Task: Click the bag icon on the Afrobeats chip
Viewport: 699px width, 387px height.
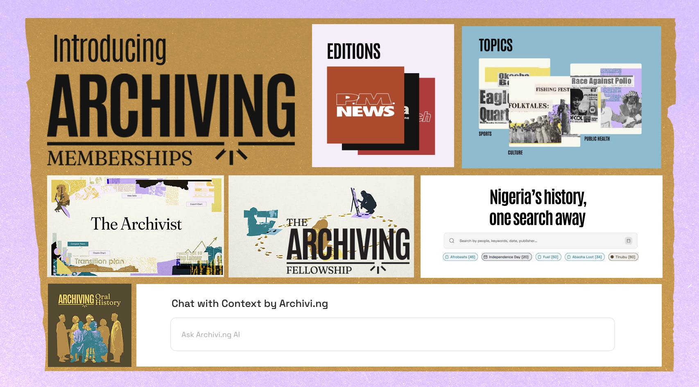Action: pyautogui.click(x=447, y=257)
